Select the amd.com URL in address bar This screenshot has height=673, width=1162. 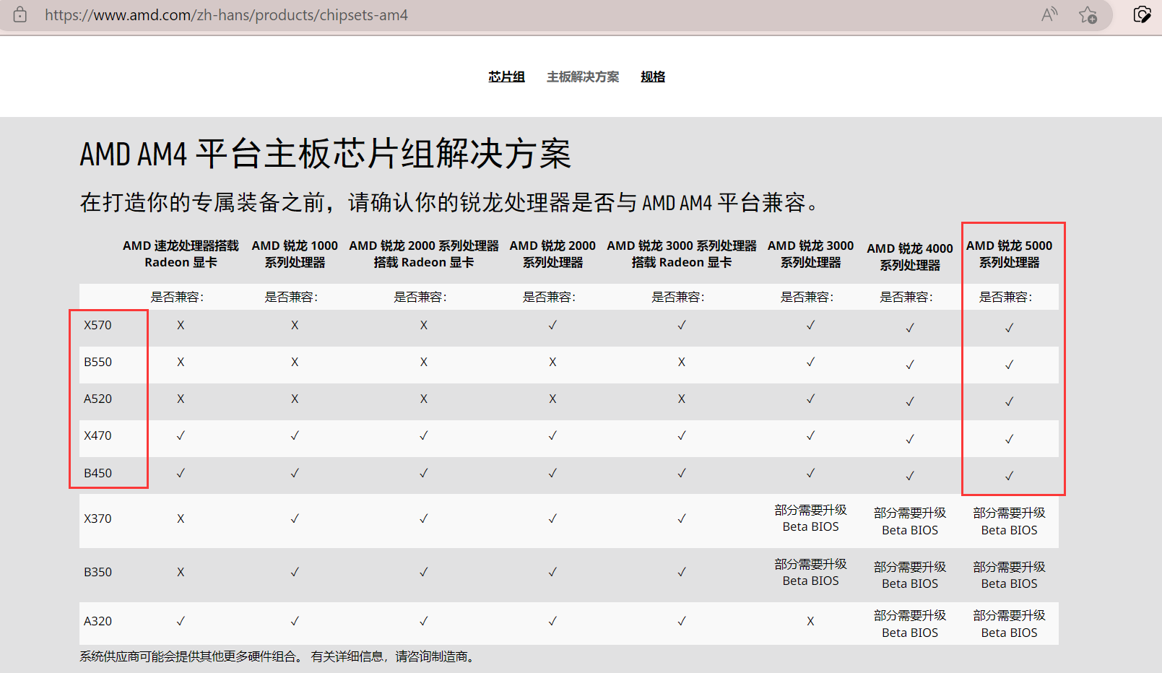point(226,15)
